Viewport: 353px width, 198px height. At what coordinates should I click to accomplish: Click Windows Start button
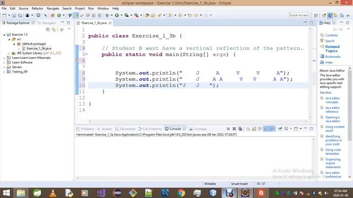6,193
